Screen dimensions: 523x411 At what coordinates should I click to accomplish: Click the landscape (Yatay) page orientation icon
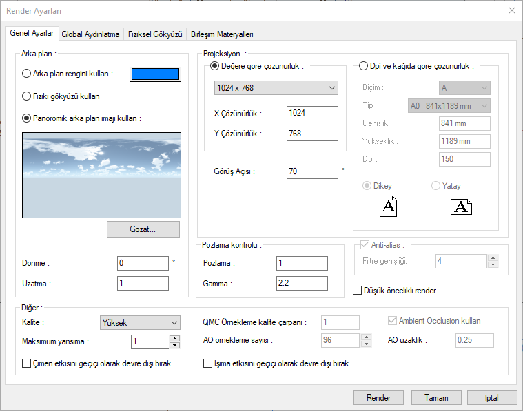coord(461,206)
